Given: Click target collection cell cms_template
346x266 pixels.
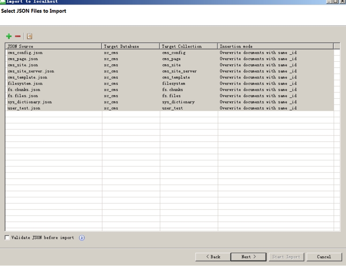Looking at the screenshot, I should tap(189, 78).
